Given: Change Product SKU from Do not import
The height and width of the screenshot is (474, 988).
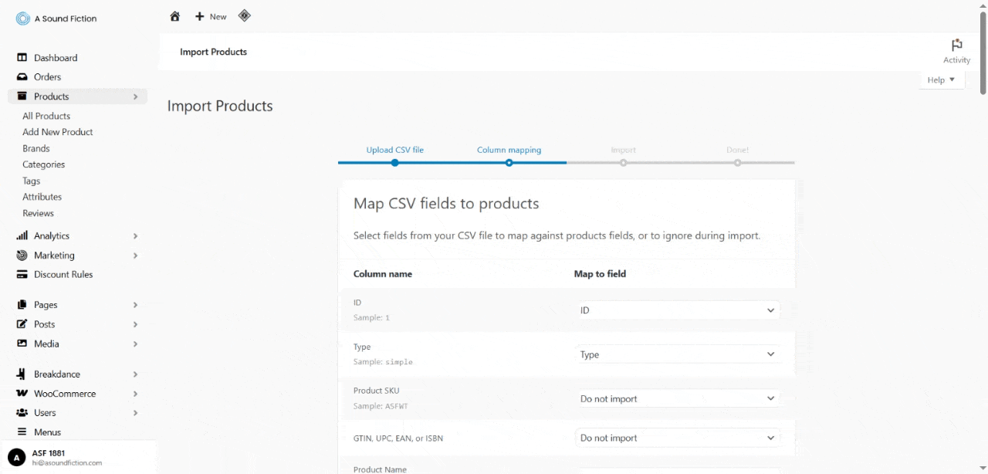Looking at the screenshot, I should (x=677, y=398).
